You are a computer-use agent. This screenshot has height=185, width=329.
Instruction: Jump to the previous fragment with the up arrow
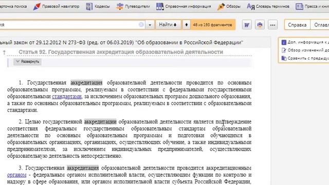(186, 25)
